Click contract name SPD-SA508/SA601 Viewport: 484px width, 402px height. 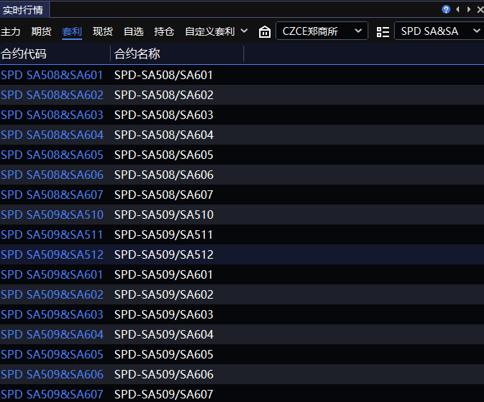163,76
